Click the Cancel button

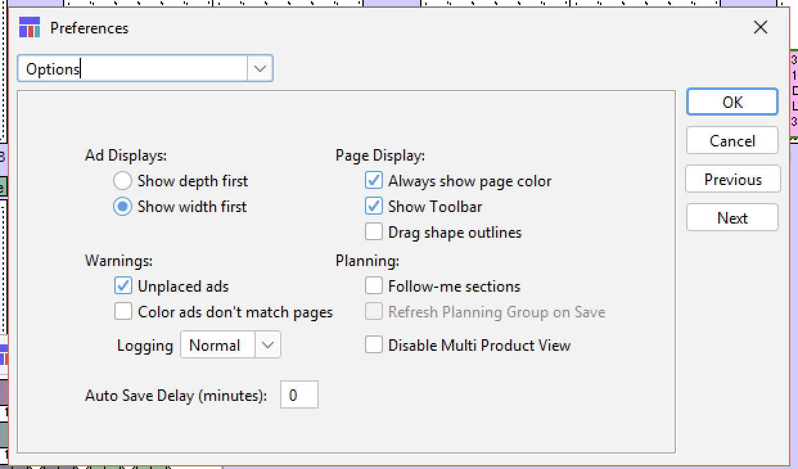coord(732,141)
